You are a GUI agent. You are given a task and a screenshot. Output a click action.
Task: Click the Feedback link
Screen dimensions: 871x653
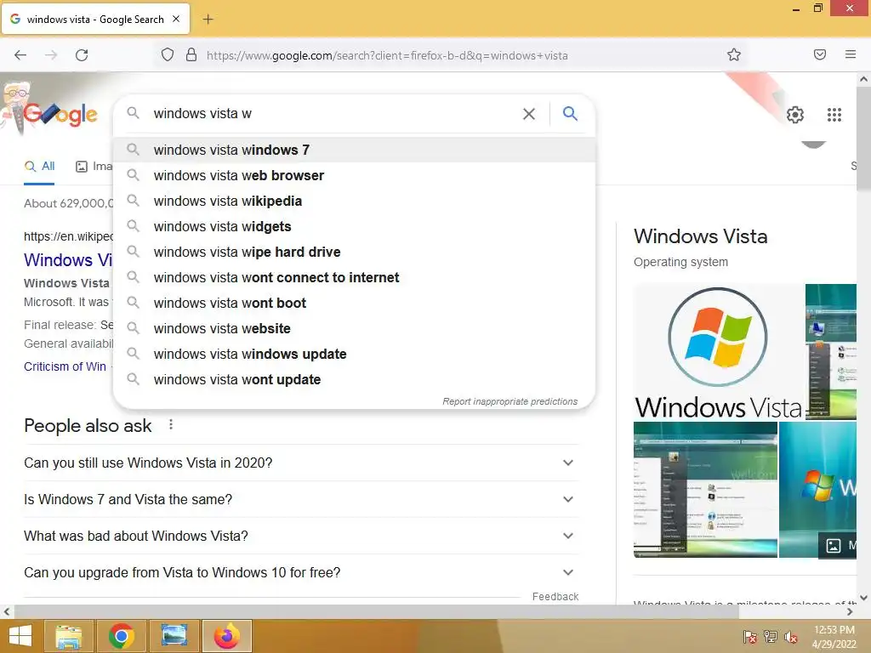tap(555, 596)
